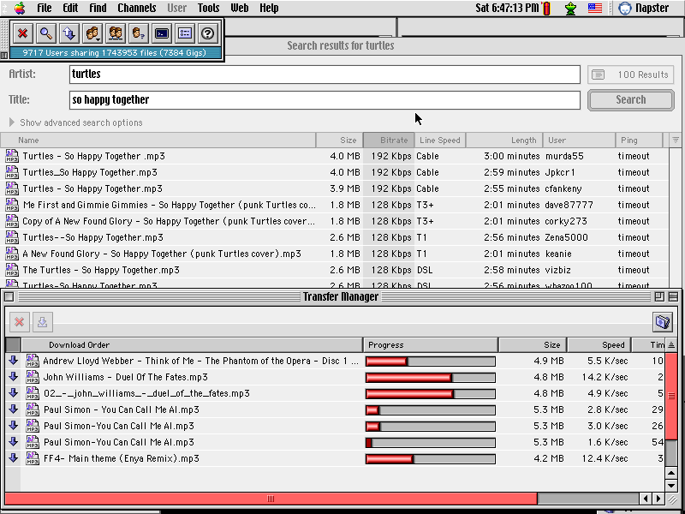This screenshot has width=685, height=514.
Task: Click the 100 Results button
Action: pyautogui.click(x=631, y=75)
